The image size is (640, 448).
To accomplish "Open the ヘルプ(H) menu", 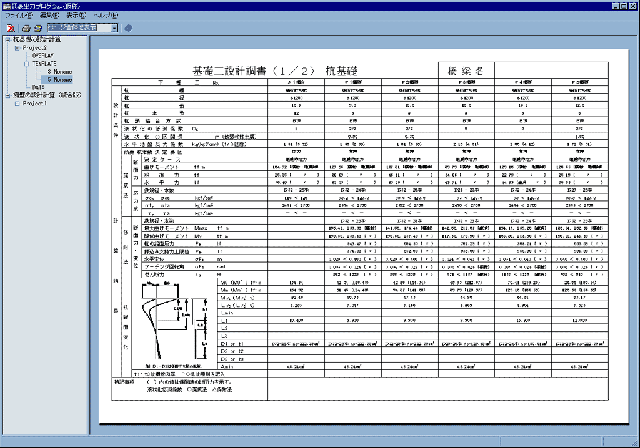I will (106, 15).
